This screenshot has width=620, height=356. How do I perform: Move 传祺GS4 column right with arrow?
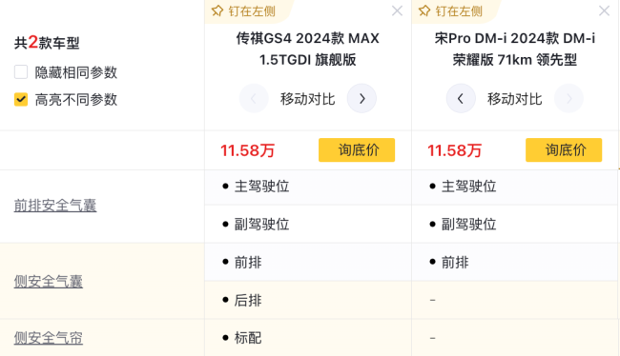click(x=362, y=98)
